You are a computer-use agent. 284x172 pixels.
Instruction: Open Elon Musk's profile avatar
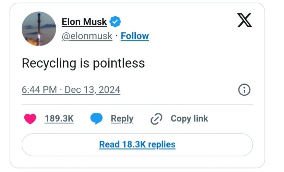pyautogui.click(x=39, y=29)
